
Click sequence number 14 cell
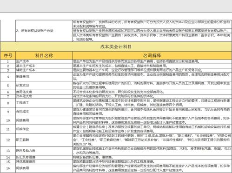click(x=8, y=157)
